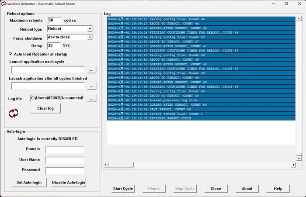Viewport: 306px width, 197px height.
Task: Select log line STARTING COUNTDOWN TIMER, COUNT 49
Action: point(201,86)
